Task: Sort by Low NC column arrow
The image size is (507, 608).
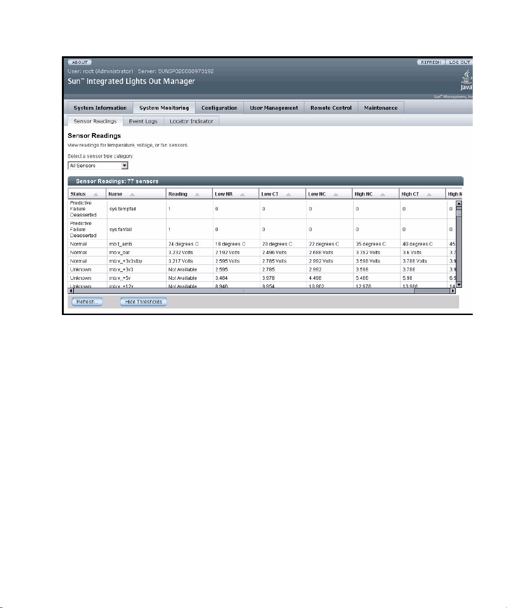Action: pyautogui.click(x=336, y=195)
